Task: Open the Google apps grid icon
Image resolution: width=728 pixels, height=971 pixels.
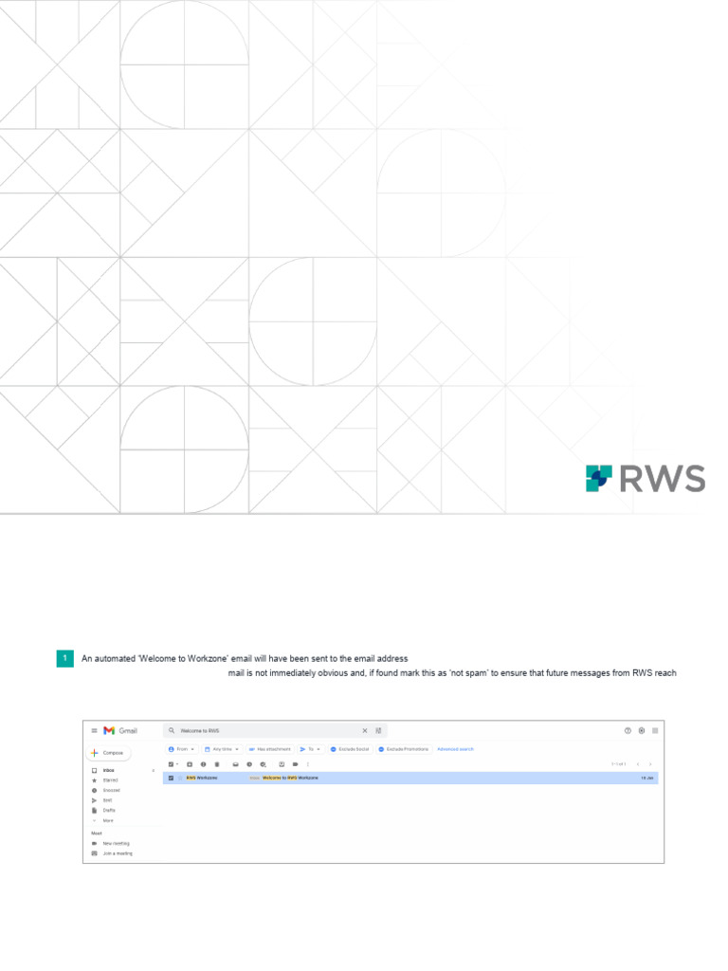Action: coord(655,730)
